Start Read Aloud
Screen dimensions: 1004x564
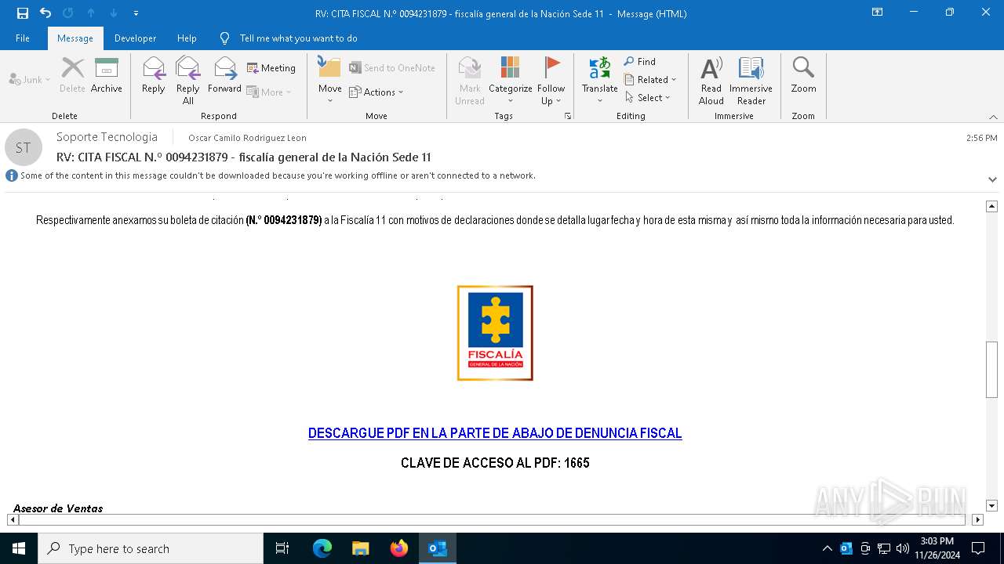coord(711,81)
